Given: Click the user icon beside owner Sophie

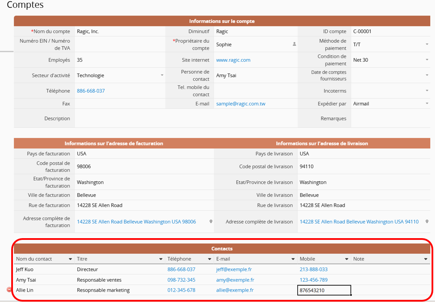Looking at the screenshot, I should click(294, 44).
